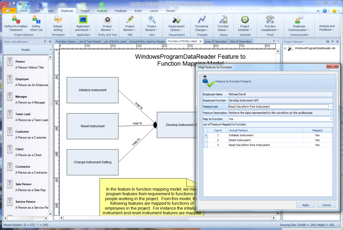Switch to the Function Status document tab

click(x=66, y=42)
